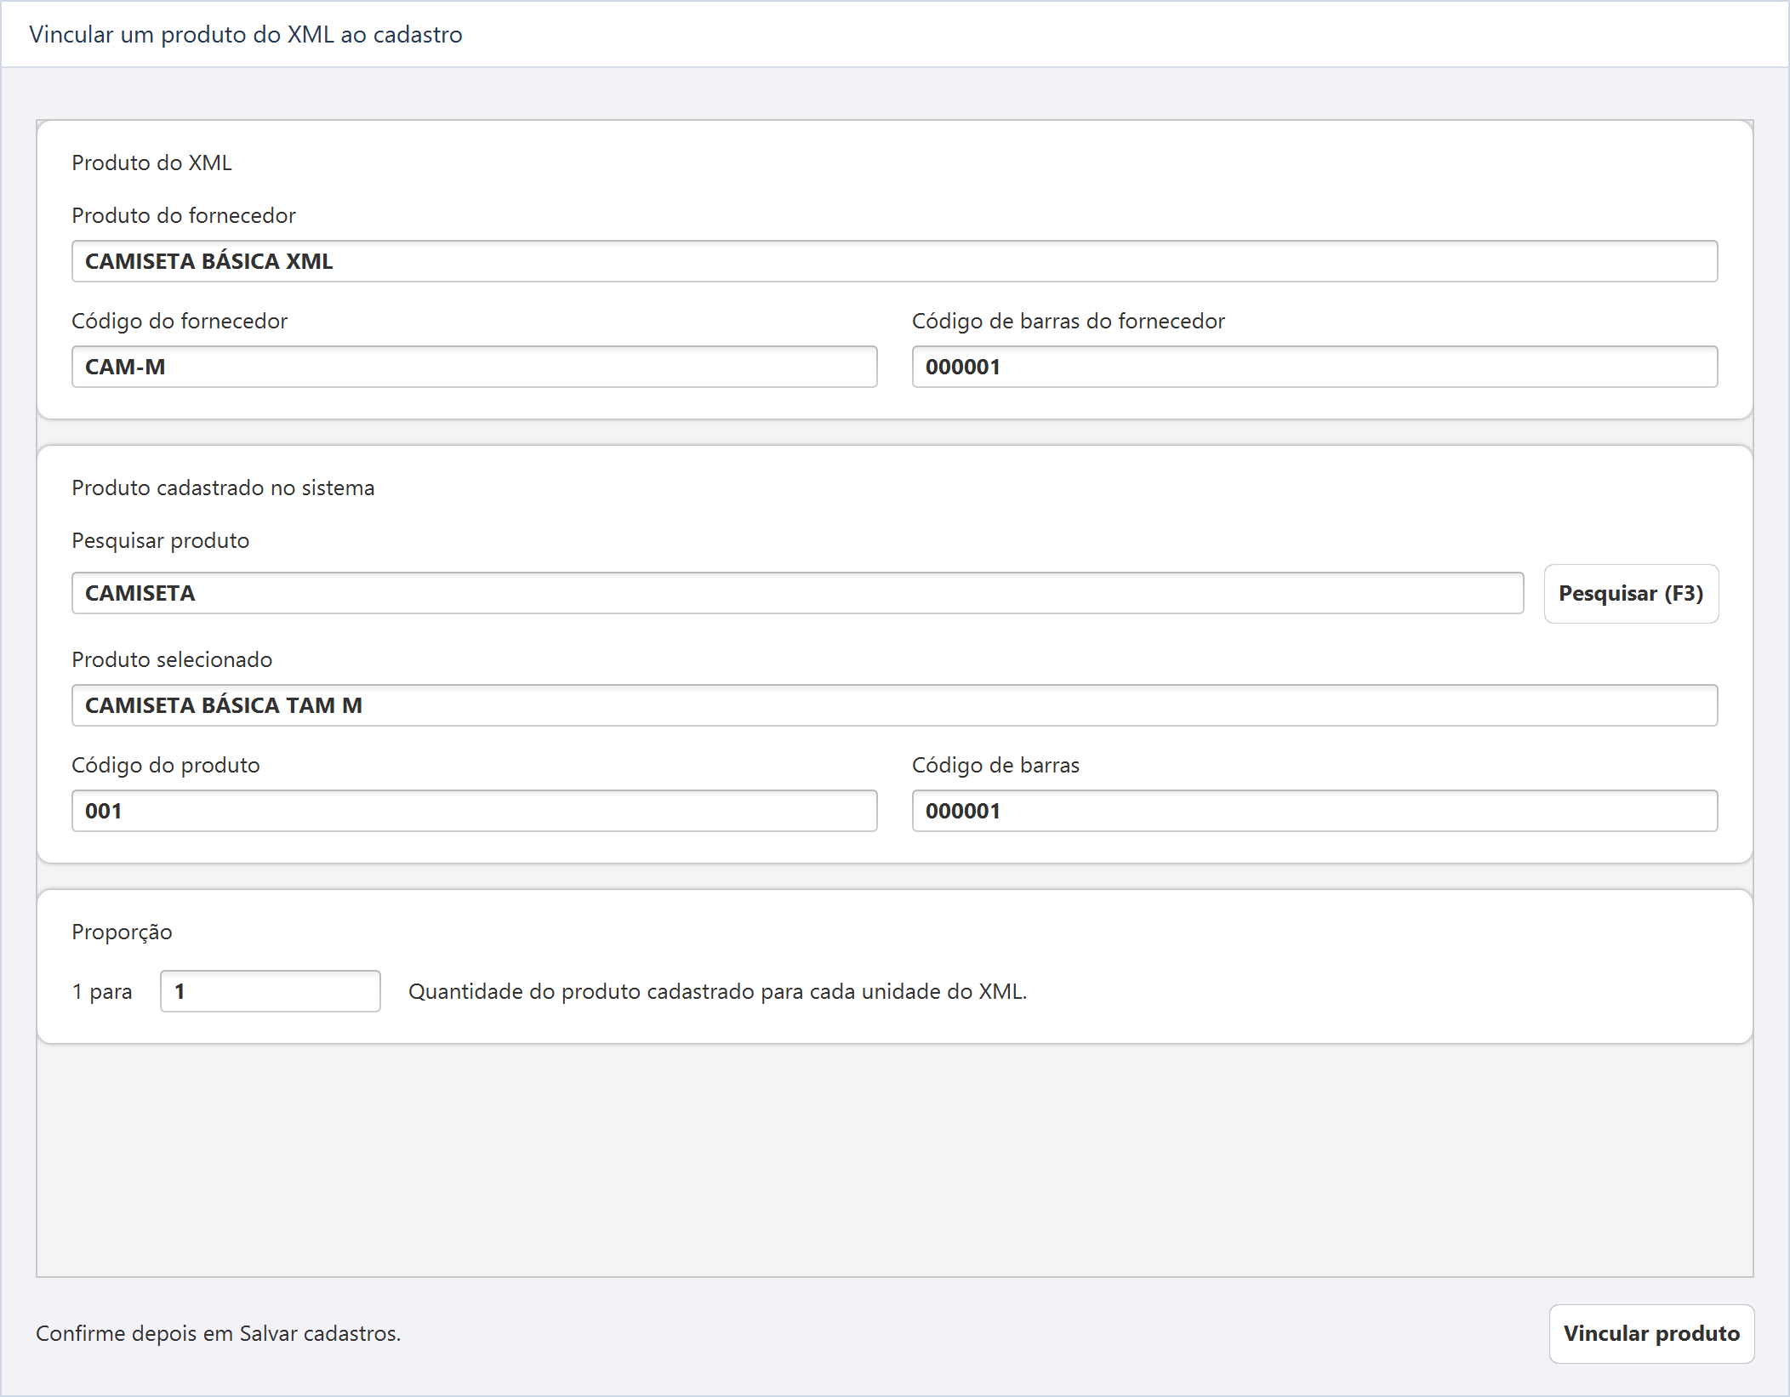This screenshot has height=1397, width=1790.
Task: Focus the Pesquisar produto search field
Action: tap(797, 593)
